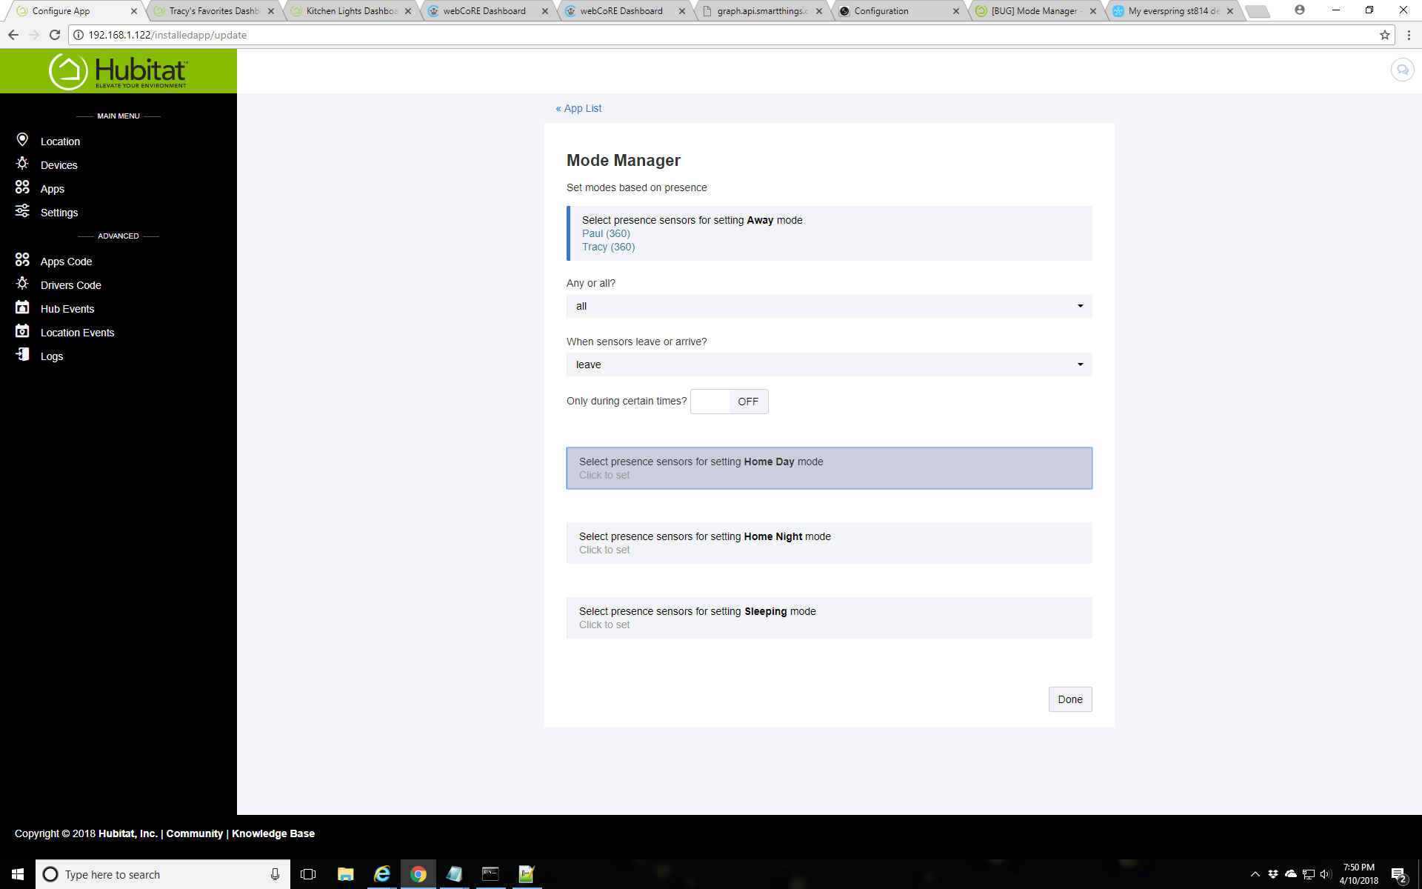The height and width of the screenshot is (889, 1422).
Task: Toggle Only during certain times switch
Action: 729,402
